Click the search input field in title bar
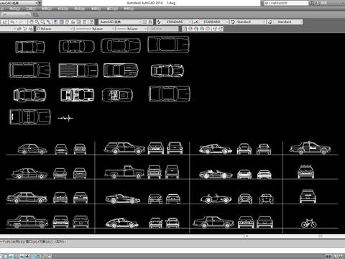345x259 pixels. 286,3
